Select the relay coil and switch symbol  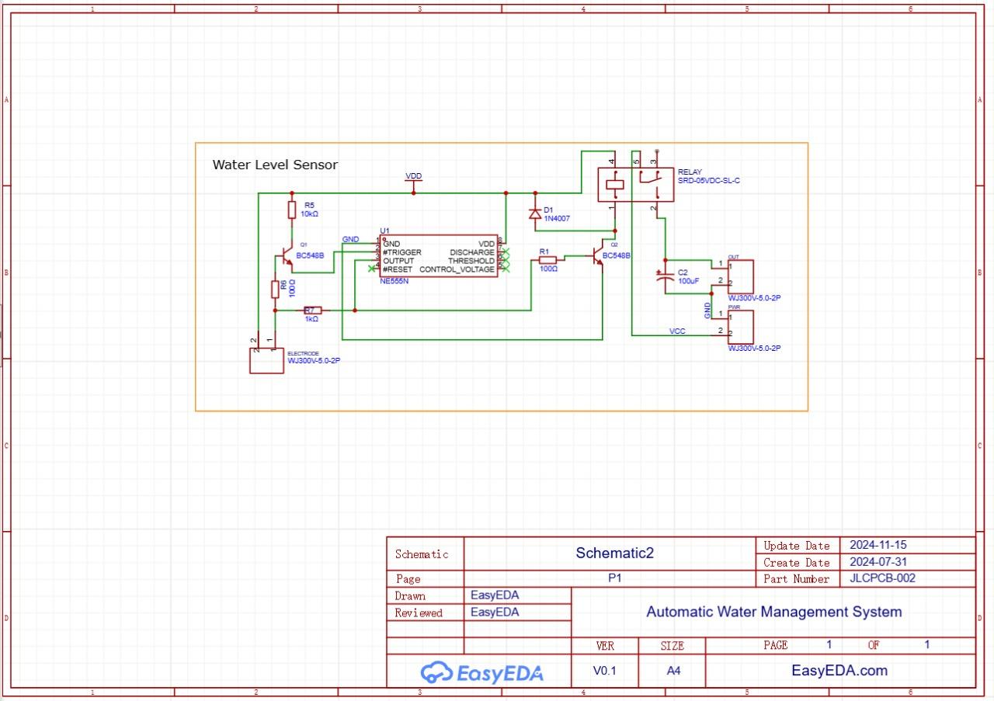(x=634, y=185)
